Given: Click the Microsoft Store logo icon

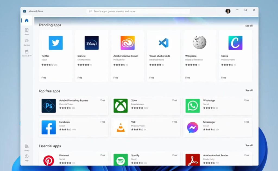Looking at the screenshot, I should [25, 11].
